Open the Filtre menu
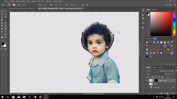Viewport: 177px width, 99px height. [40, 1]
